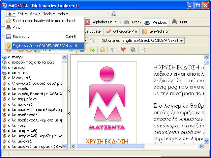Close the open File menu

click(10, 14)
